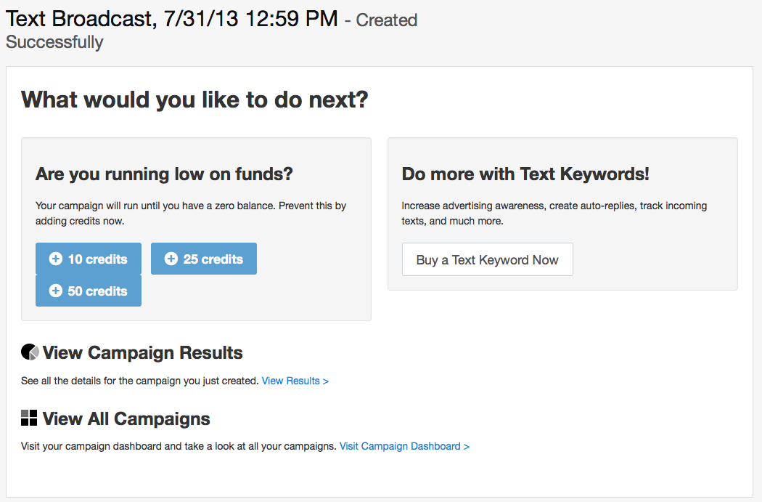
Task: Select the 50 credits button
Action: (x=89, y=291)
